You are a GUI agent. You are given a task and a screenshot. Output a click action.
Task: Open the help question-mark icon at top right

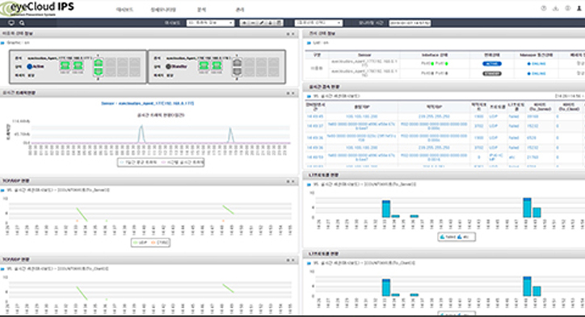[x=544, y=8]
